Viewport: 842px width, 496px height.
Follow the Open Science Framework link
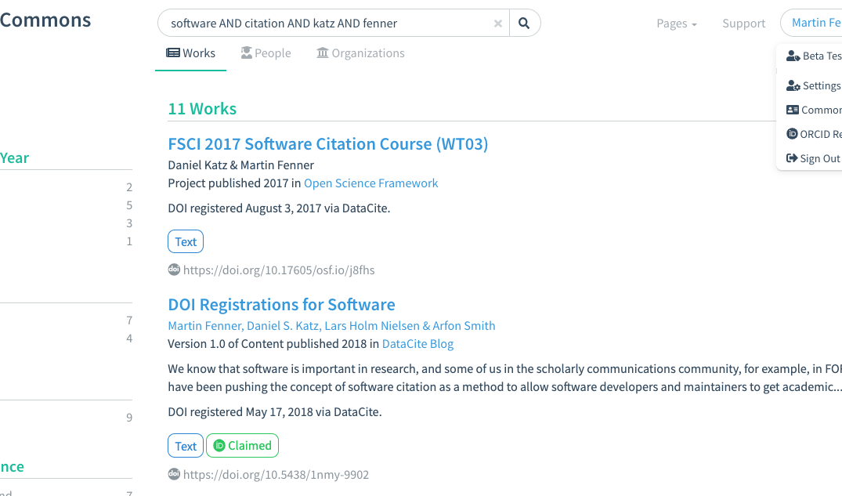[x=370, y=183]
